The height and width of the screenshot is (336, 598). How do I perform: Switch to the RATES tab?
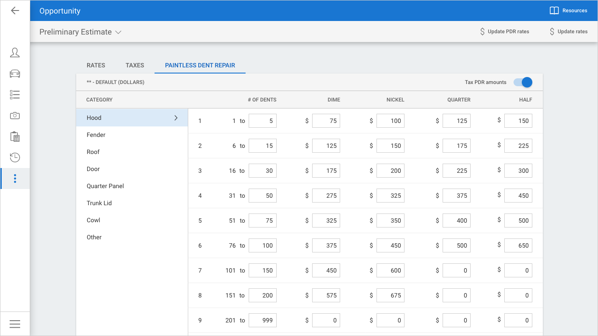point(96,65)
